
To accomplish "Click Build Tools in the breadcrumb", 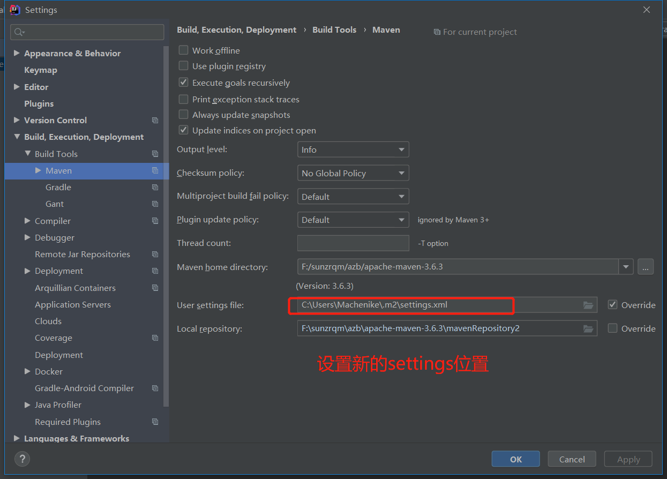I will (334, 30).
